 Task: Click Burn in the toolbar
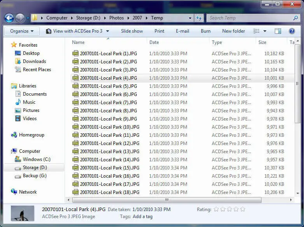206,31
